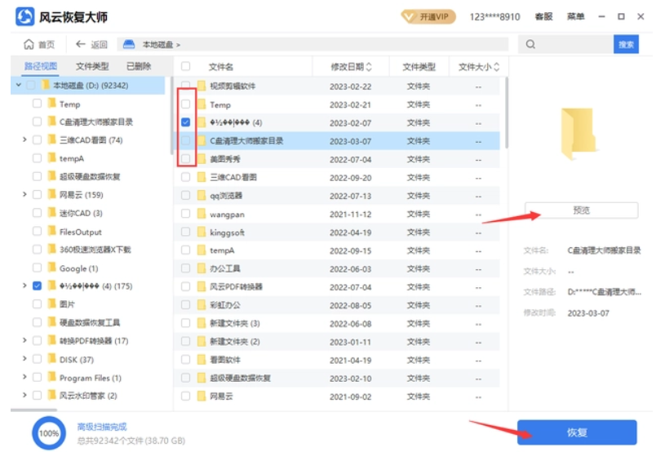Click the folder icon of tempA in the tree

51,158
